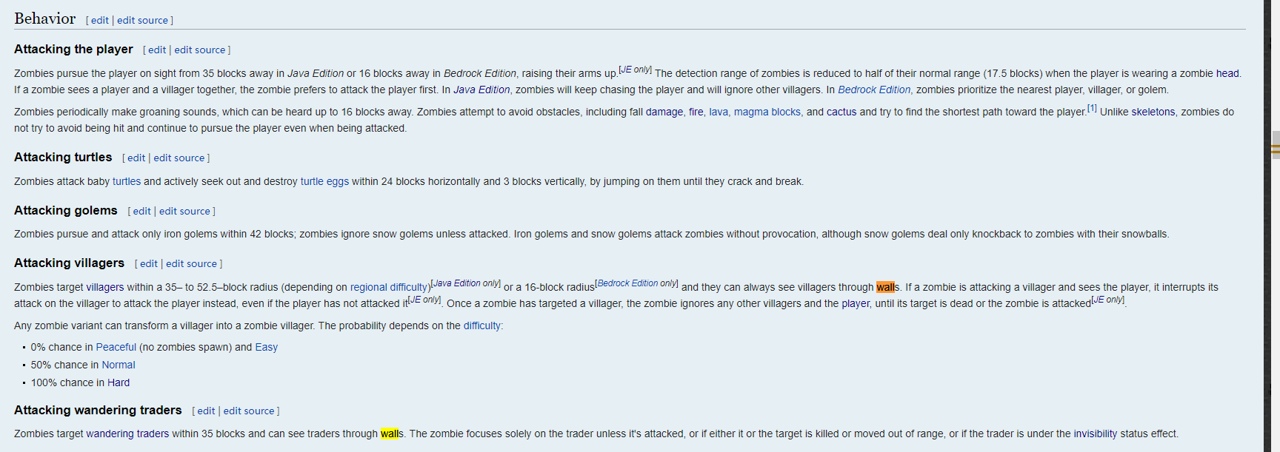The image size is (1280, 452).
Task: Open the 'Hard' difficulty link
Action: click(119, 383)
